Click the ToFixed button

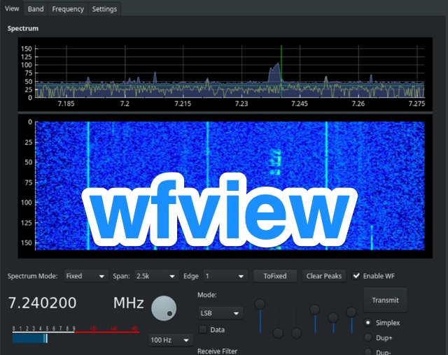[x=275, y=276]
